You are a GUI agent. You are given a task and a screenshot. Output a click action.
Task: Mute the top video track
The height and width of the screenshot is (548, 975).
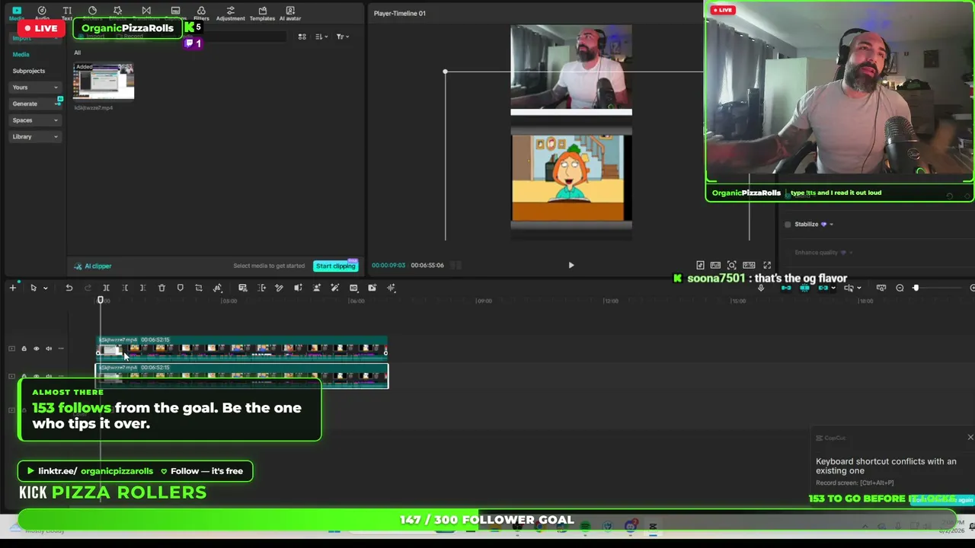click(49, 349)
